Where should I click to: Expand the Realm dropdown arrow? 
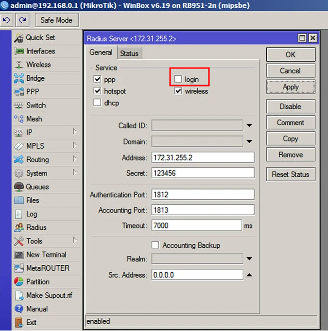[249, 259]
